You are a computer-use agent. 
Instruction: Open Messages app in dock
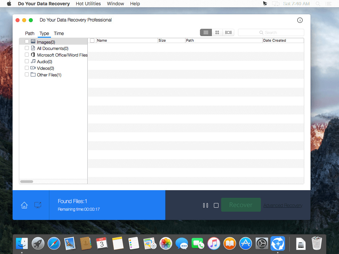pyautogui.click(x=182, y=243)
